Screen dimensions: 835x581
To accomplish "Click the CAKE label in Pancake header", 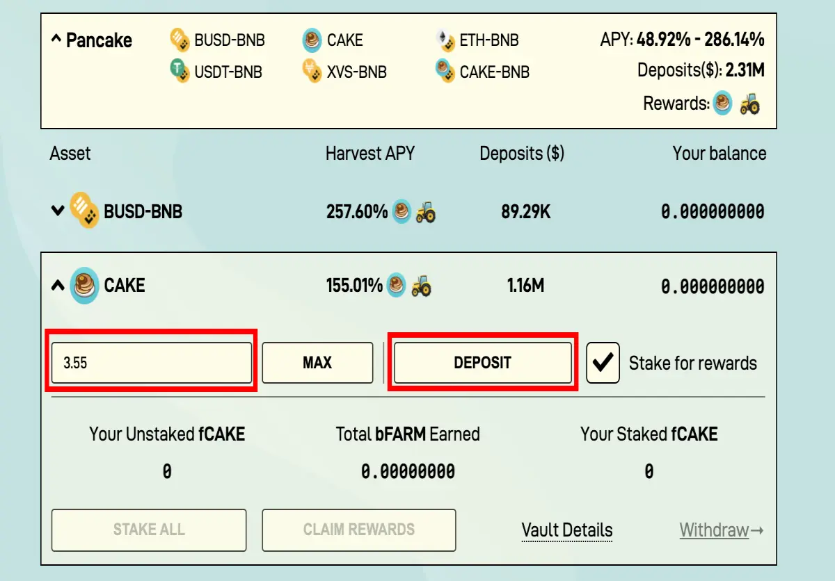I will pyautogui.click(x=345, y=40).
